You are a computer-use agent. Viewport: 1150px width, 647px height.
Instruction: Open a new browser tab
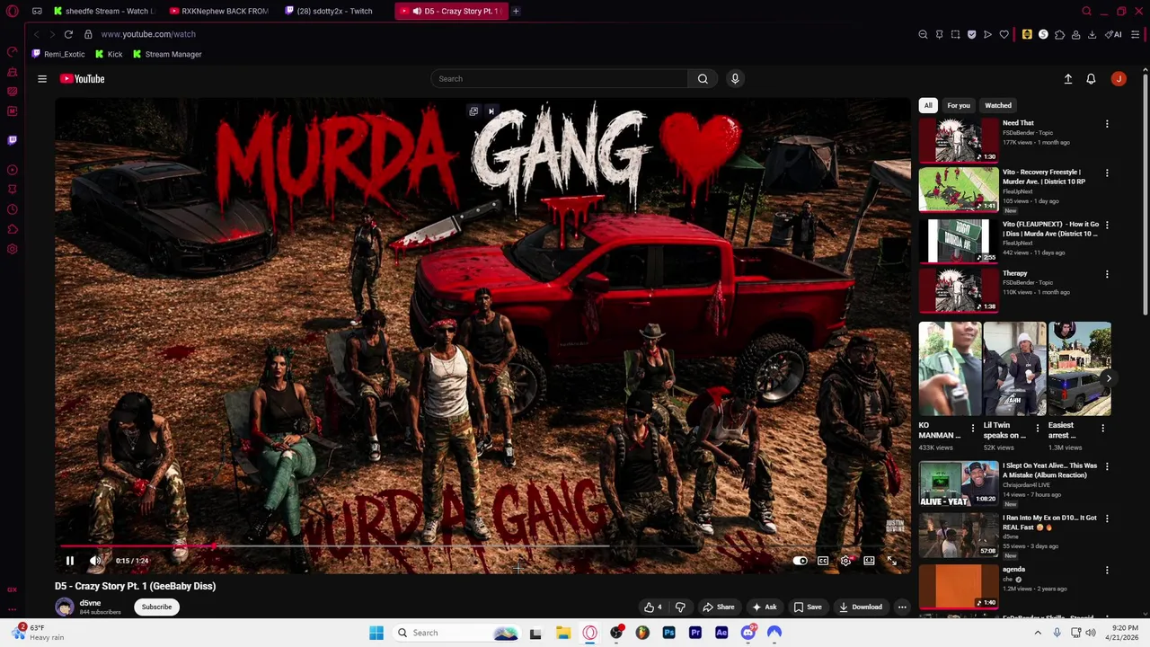click(516, 11)
